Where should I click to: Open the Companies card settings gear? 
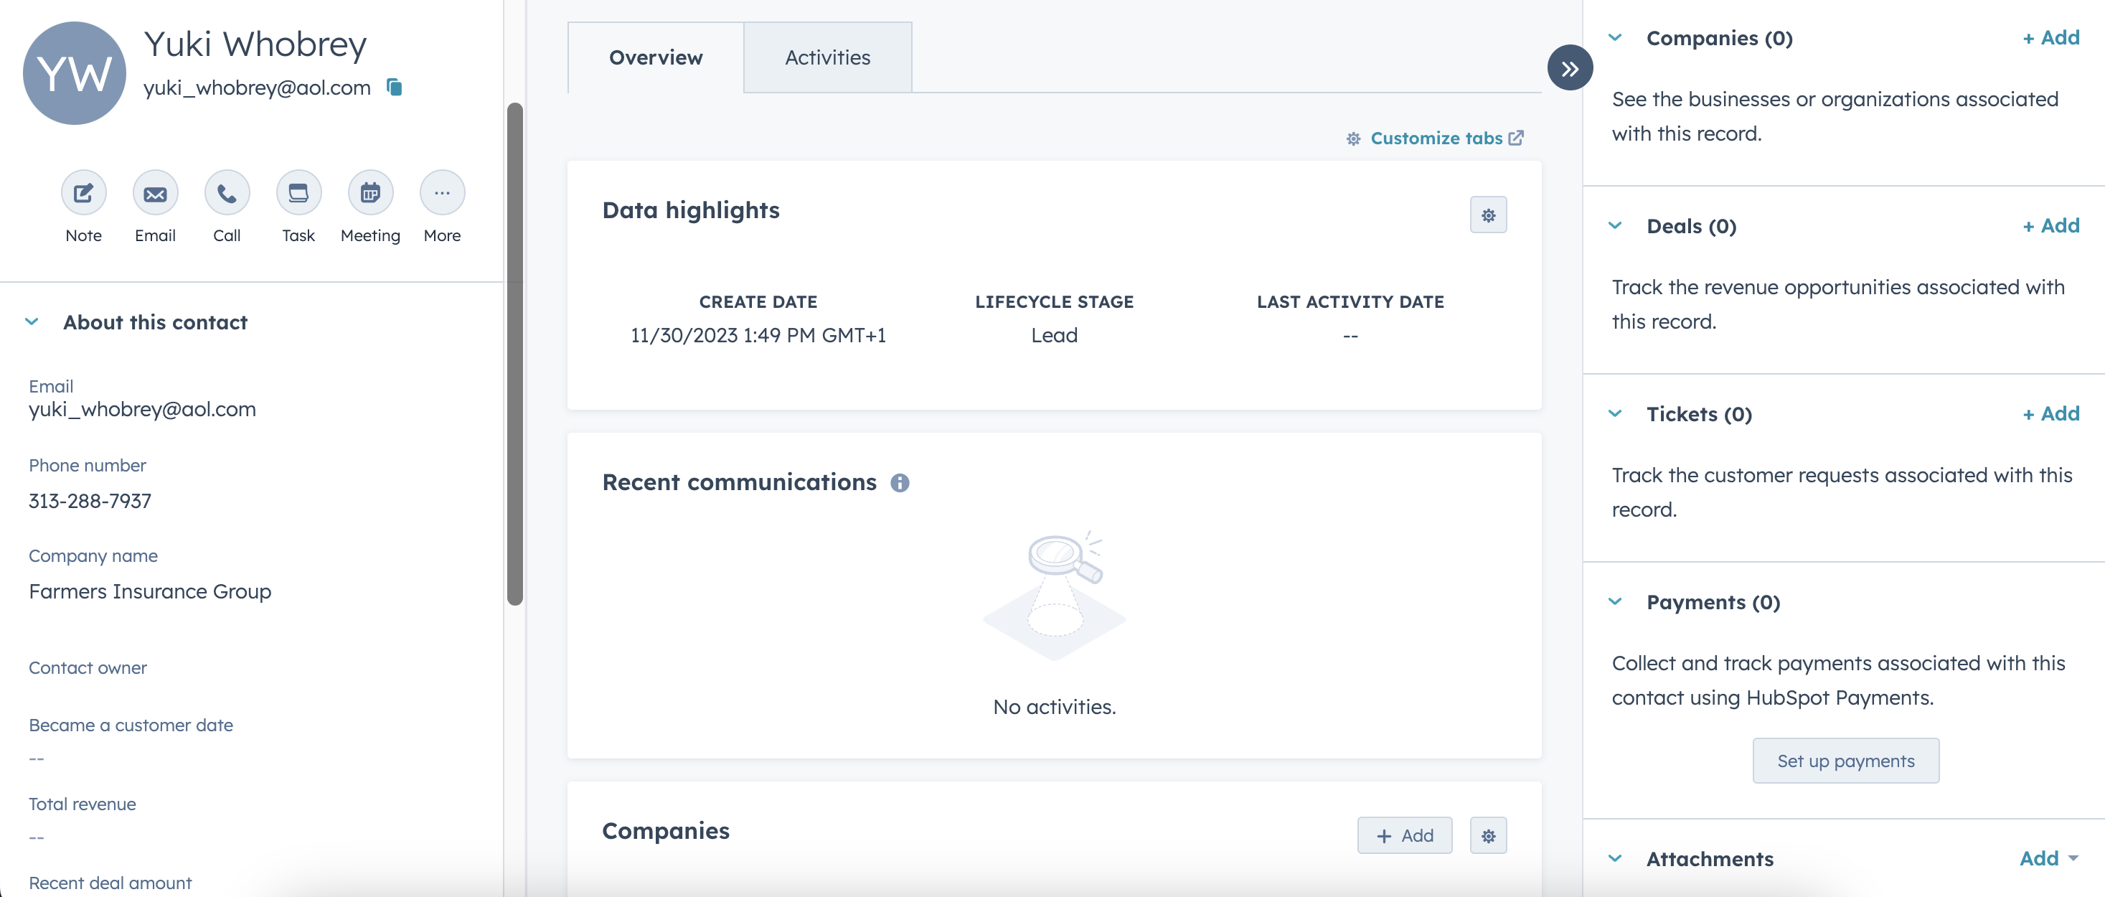[x=1488, y=836]
